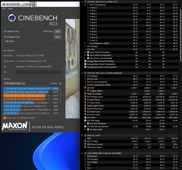Click status icon for Package/Ring Critical Temperature
The image size is (182, 170).
[x=85, y=64]
